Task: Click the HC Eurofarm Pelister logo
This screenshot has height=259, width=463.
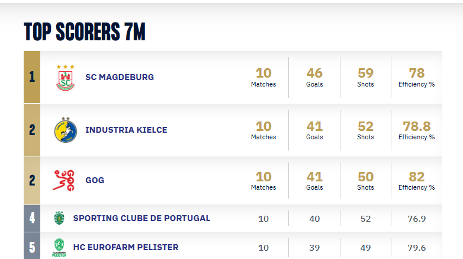Action: [x=58, y=247]
